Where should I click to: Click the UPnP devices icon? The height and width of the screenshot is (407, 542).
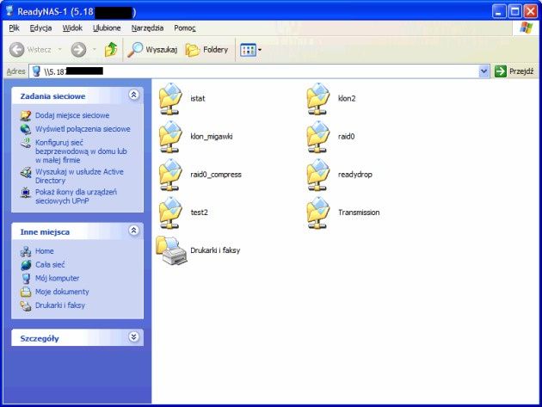coord(26,192)
